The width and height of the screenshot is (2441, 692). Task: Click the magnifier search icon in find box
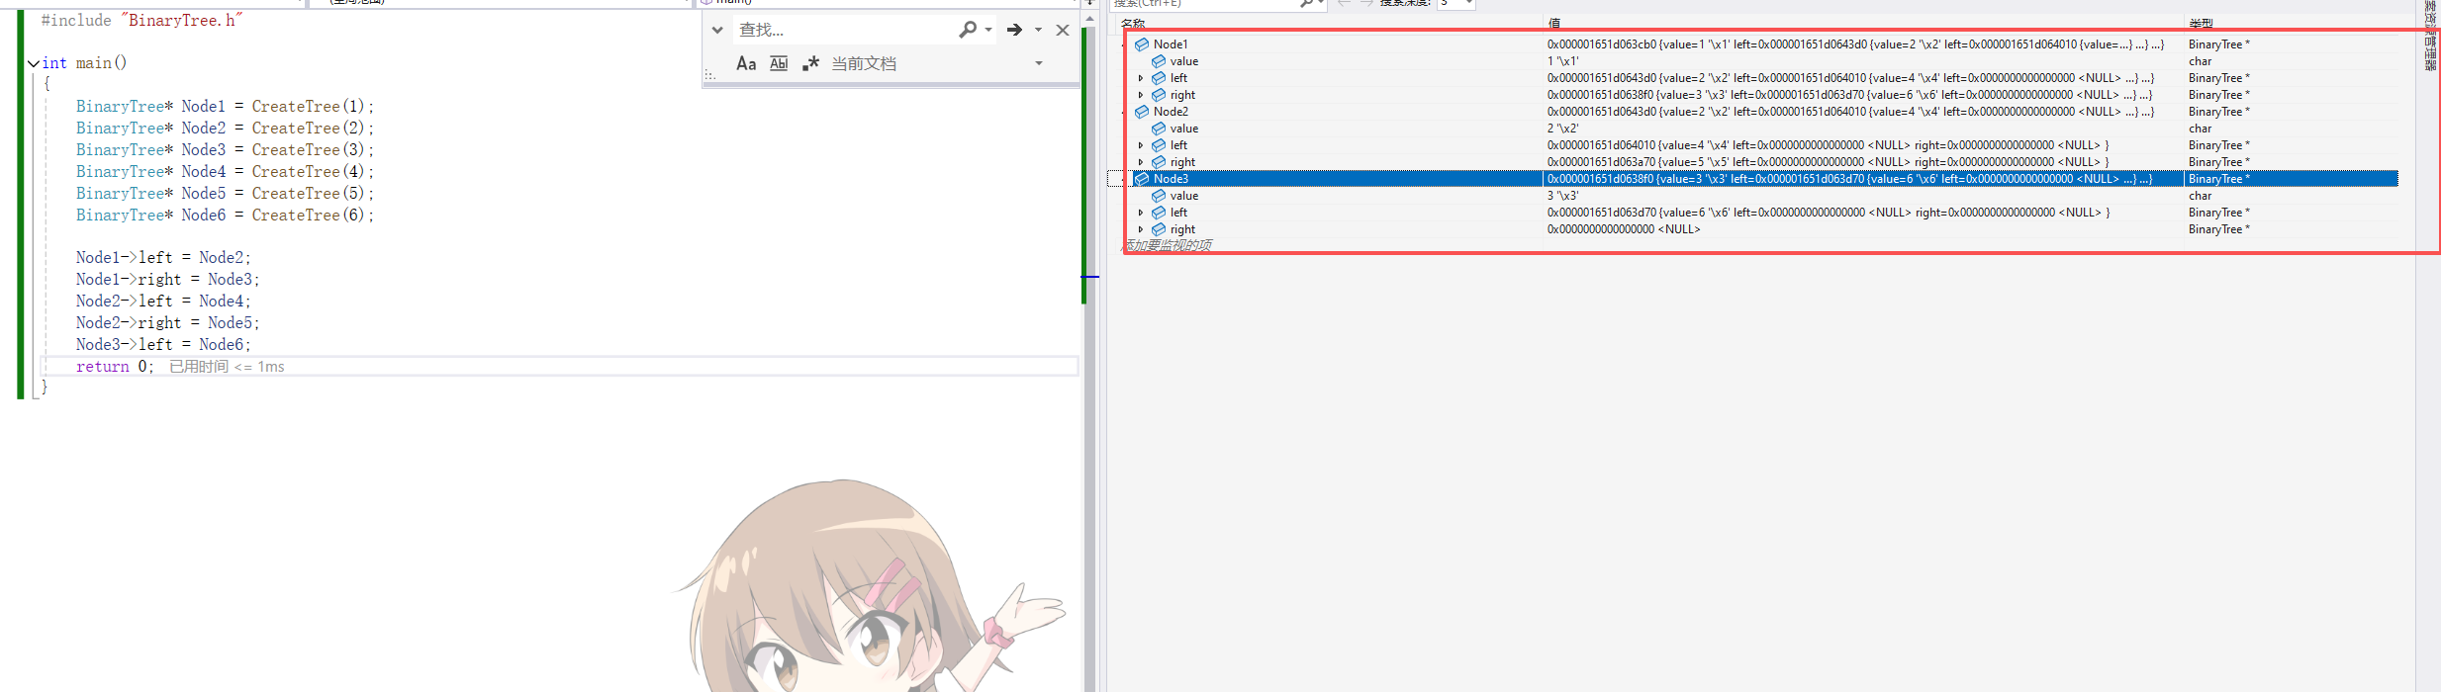pos(968,30)
